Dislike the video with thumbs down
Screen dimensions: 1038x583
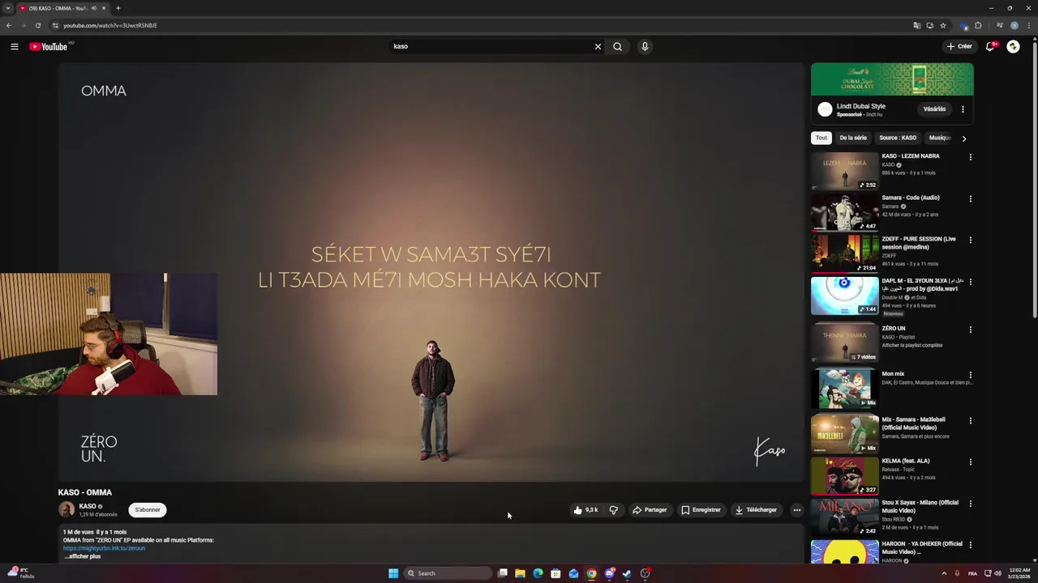613,510
